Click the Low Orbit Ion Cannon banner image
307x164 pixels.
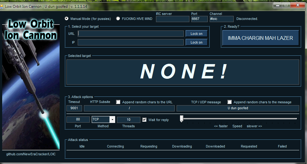click(x=31, y=84)
